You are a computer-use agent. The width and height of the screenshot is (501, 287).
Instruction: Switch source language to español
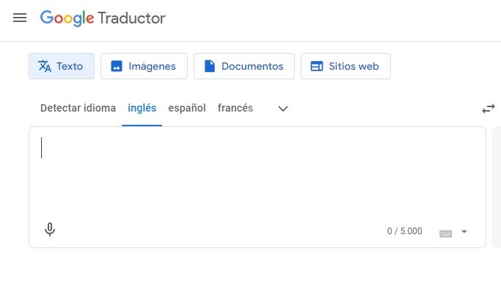point(187,108)
